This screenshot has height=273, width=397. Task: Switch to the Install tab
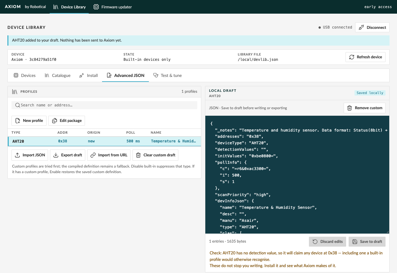pos(88,75)
